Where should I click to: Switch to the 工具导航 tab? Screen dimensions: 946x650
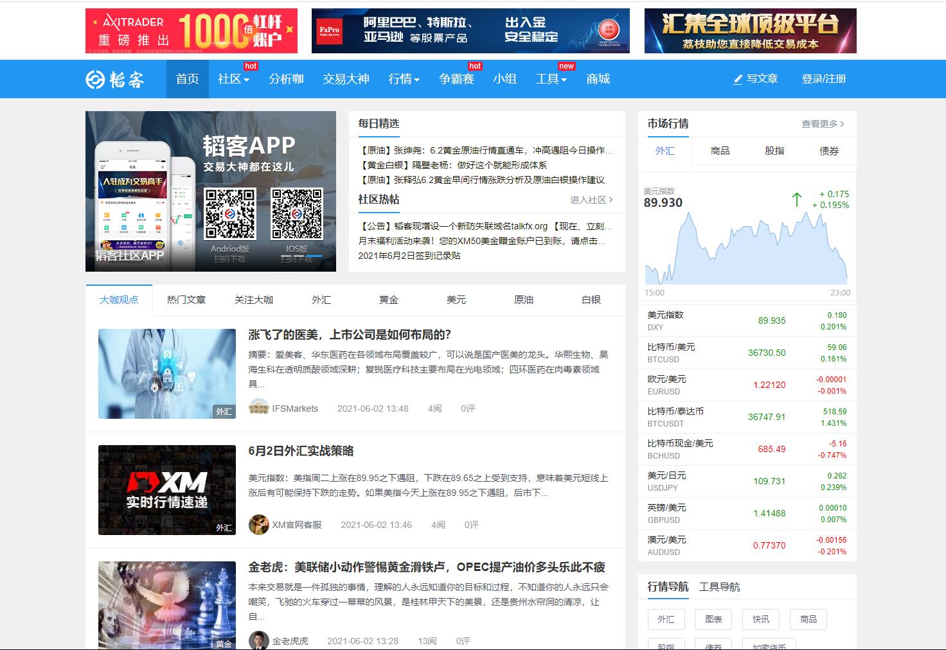[719, 587]
